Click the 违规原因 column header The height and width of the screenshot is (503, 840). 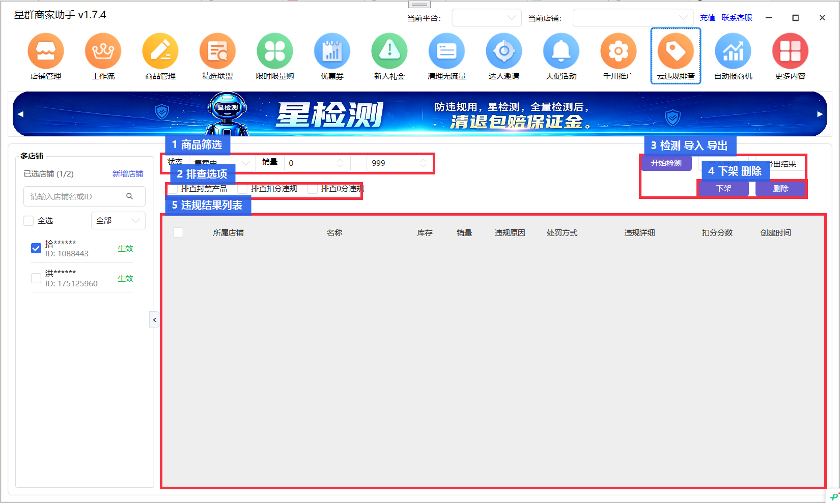[510, 232]
